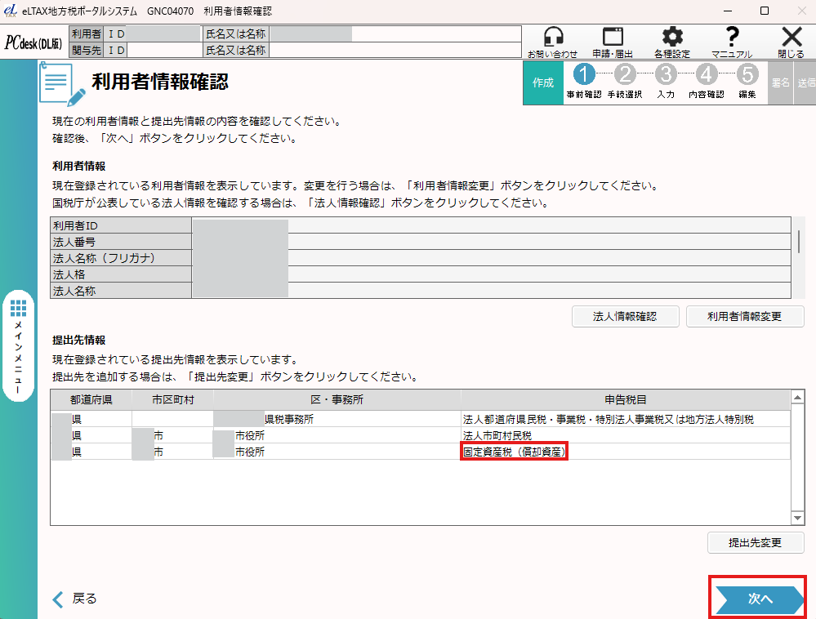This screenshot has height=619, width=816.
Task: Select step 4 内容確認 circle
Action: [707, 75]
